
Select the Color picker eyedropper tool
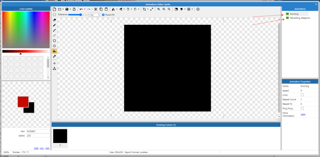pyautogui.click(x=54, y=56)
